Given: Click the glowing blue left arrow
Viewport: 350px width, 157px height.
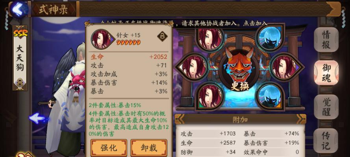Looking at the screenshot, I should point(37,118).
